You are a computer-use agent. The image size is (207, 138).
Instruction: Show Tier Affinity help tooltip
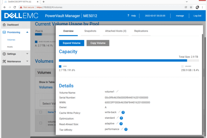click(126, 130)
